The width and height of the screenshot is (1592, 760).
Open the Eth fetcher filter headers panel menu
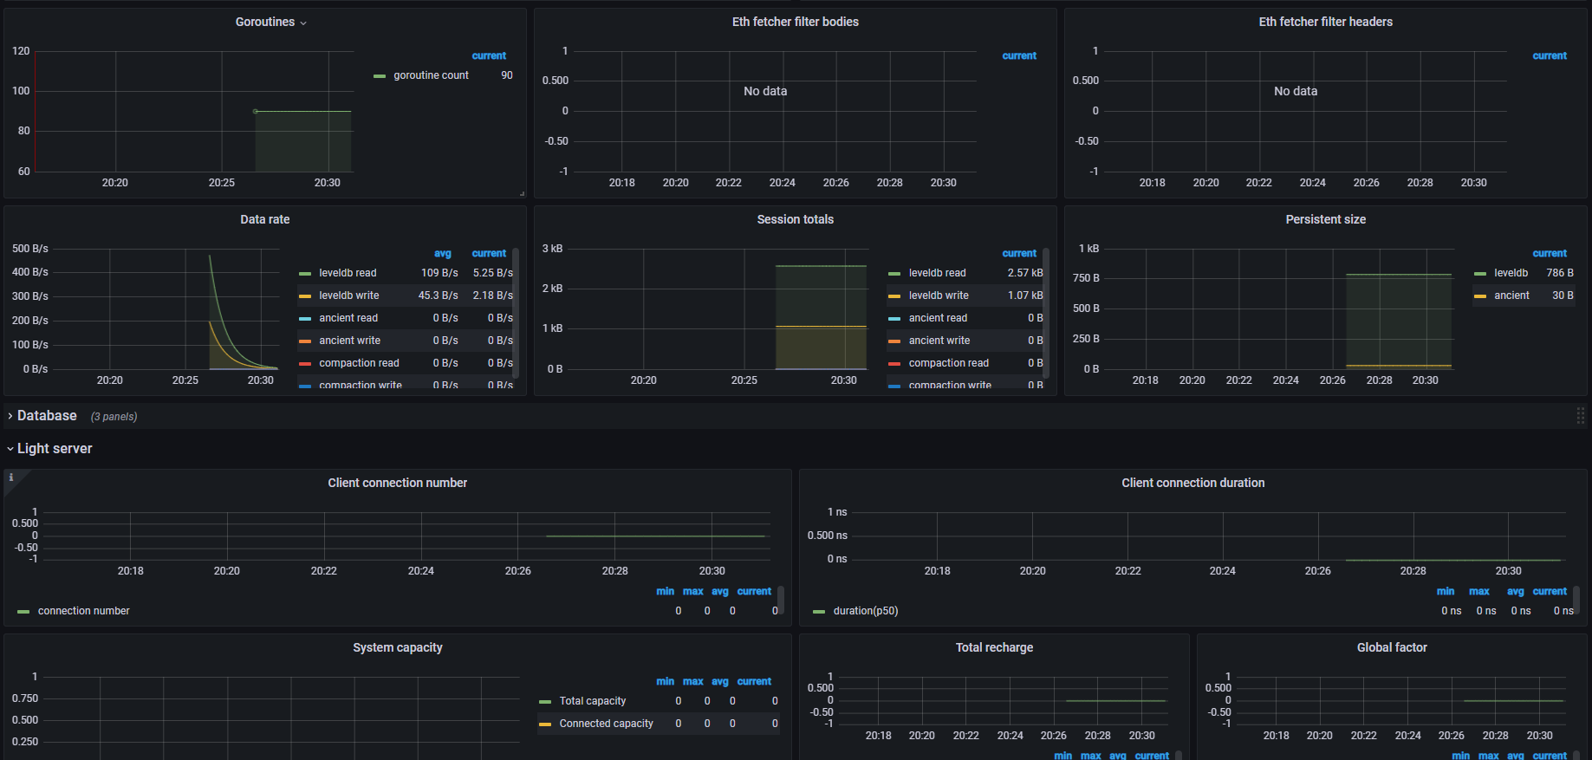pos(1325,22)
